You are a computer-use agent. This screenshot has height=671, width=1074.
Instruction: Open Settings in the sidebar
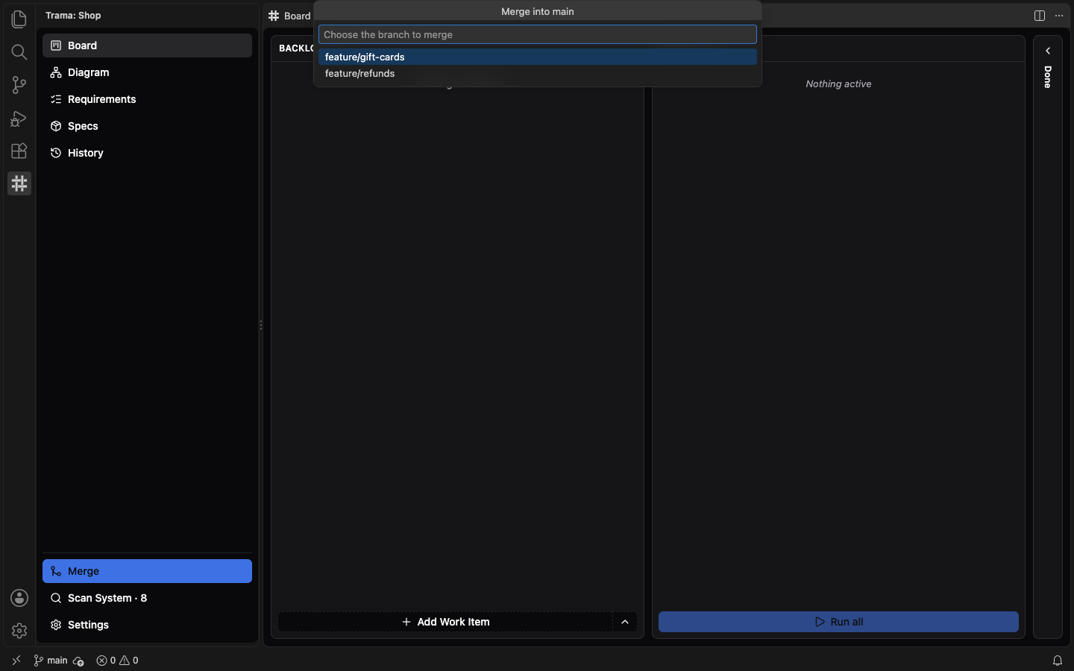[147, 625]
